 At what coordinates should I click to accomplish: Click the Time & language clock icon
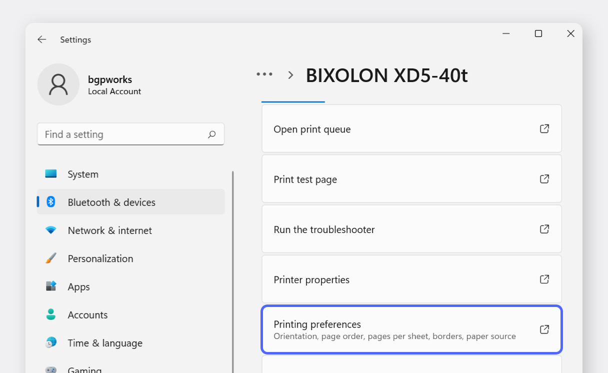pos(51,342)
